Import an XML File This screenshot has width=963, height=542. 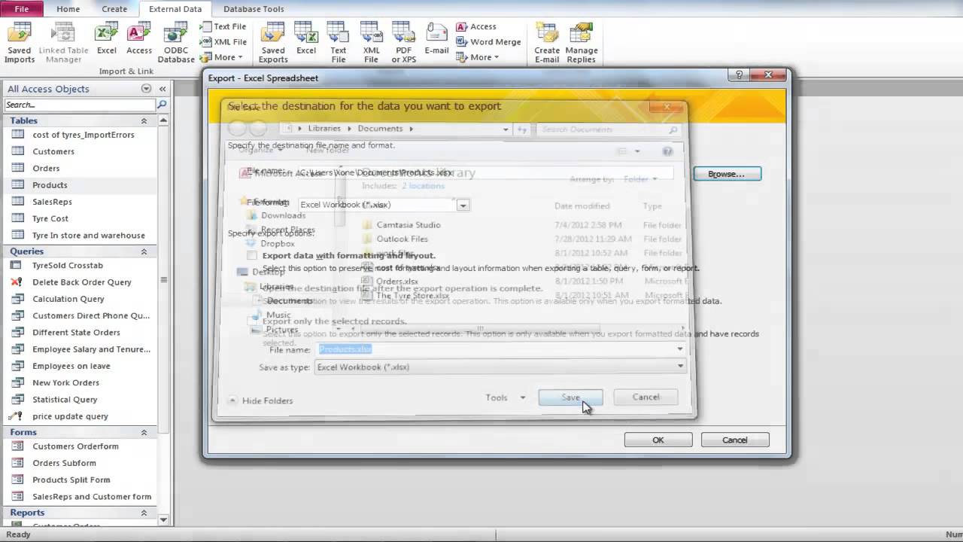pyautogui.click(x=223, y=42)
